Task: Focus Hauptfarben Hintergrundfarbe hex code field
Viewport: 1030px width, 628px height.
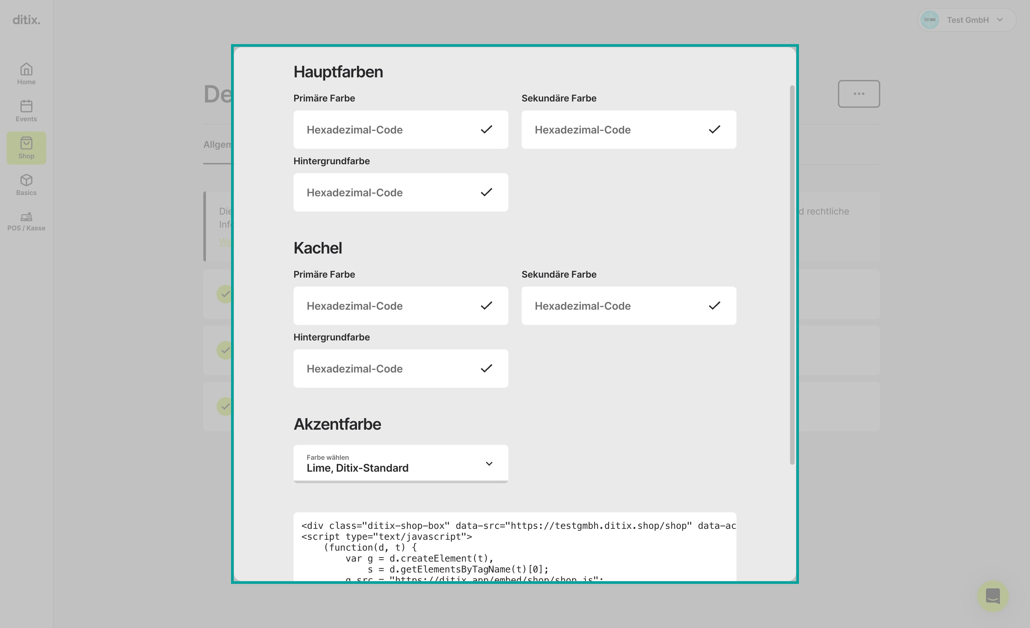Action: 400,192
